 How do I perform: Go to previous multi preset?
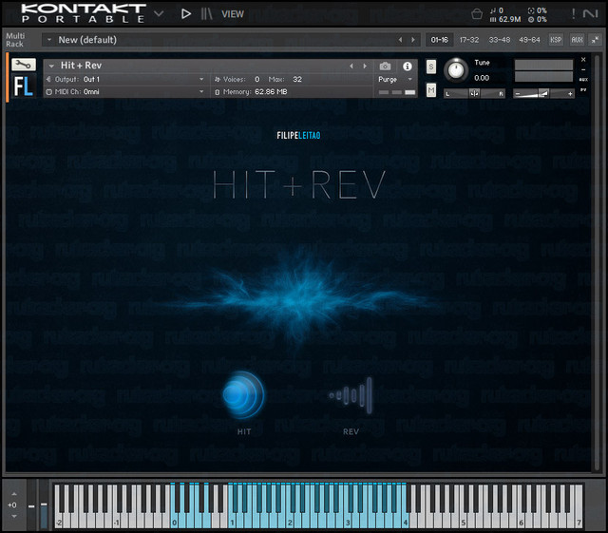coord(400,40)
